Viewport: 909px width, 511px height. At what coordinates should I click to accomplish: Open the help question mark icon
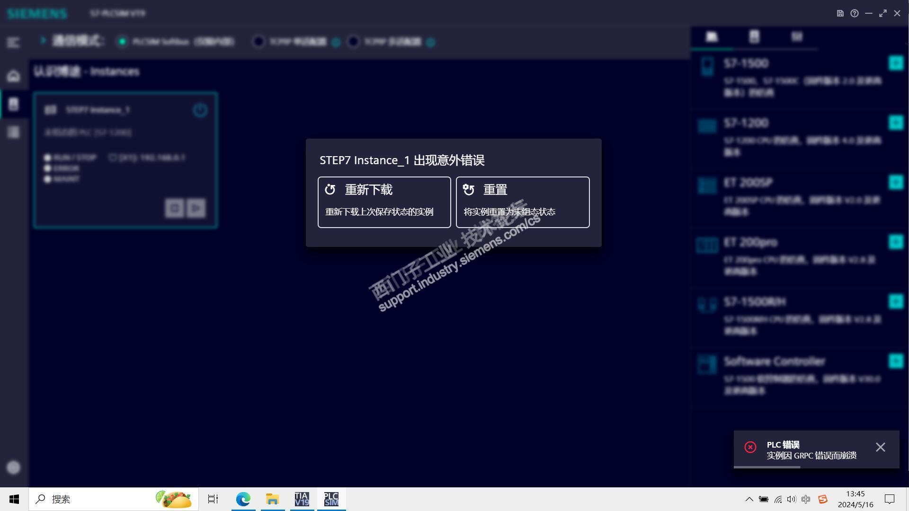point(854,13)
